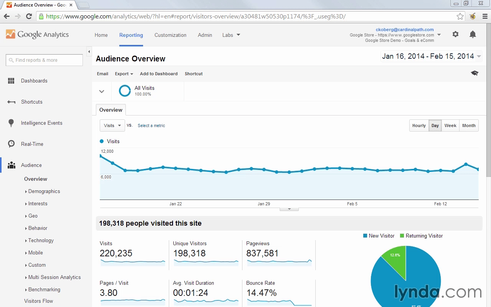Select the Audience people icon

tap(12, 165)
